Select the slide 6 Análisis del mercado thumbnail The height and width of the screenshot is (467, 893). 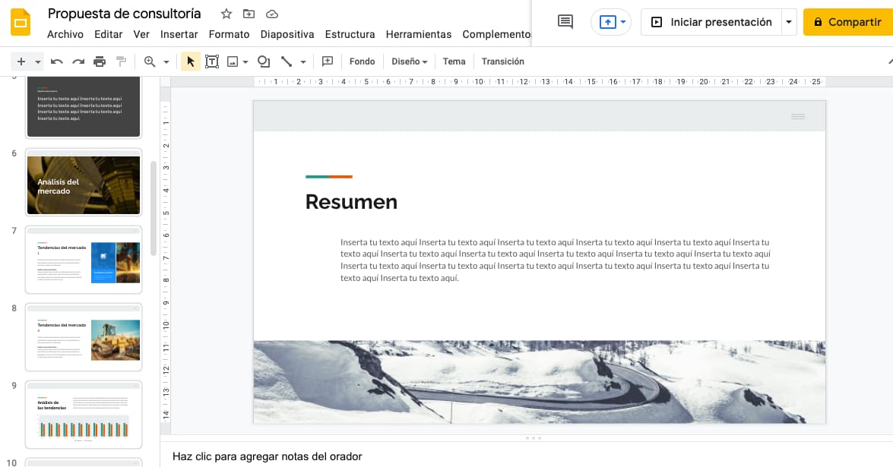[84, 184]
